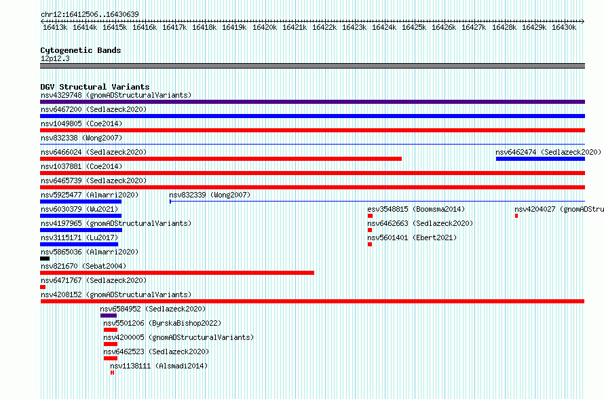Select the small red nsv6471767 marker
604x399 pixels.
[x=43, y=287]
